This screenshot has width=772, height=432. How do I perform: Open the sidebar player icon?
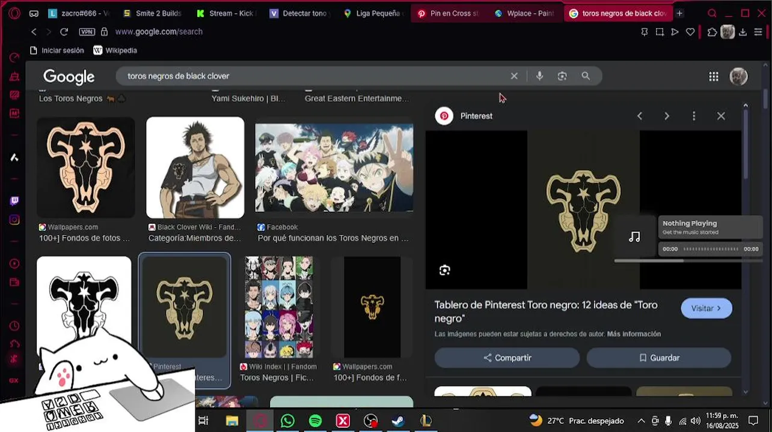click(14, 263)
